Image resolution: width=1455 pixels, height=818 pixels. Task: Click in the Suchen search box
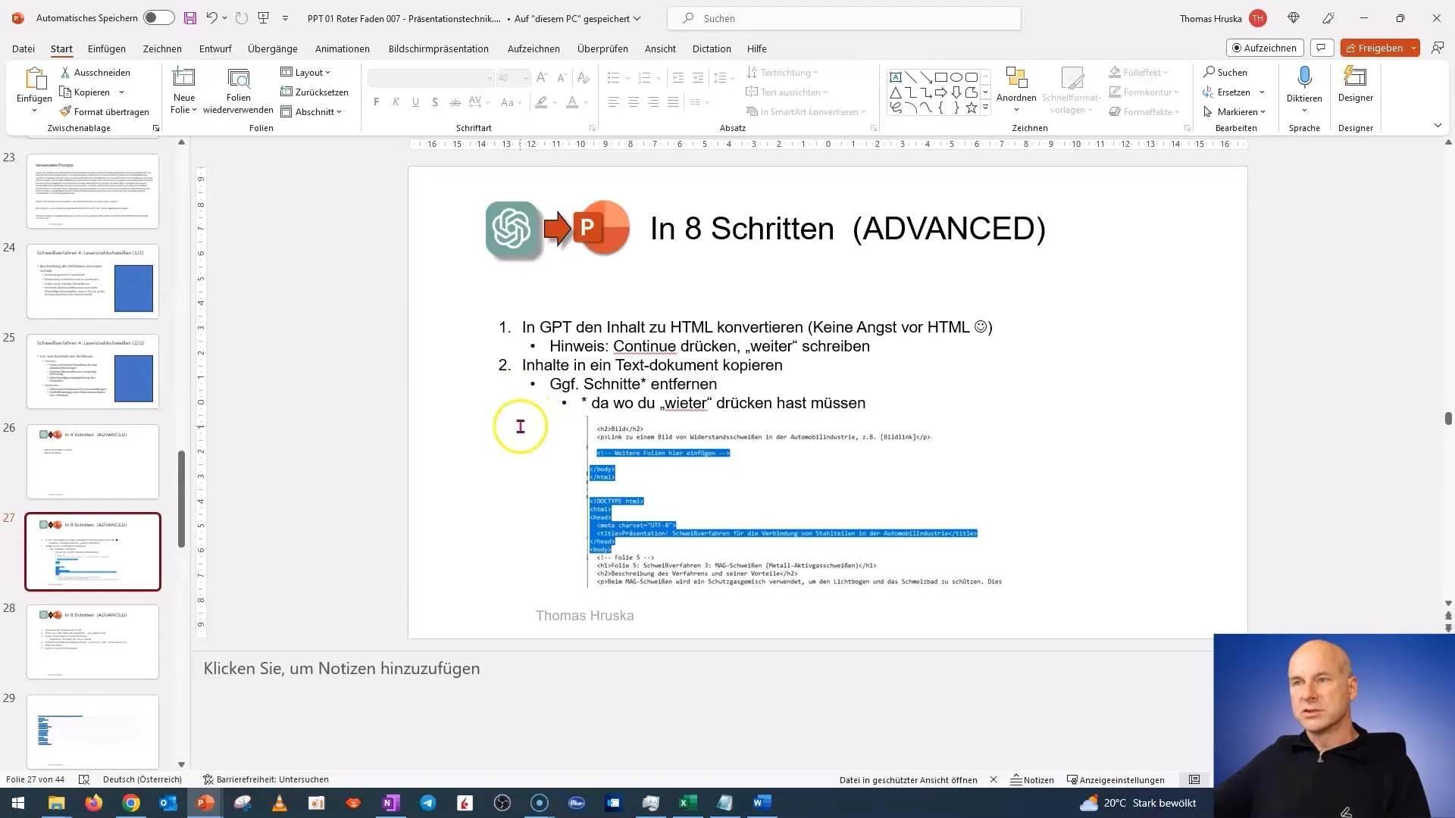[843, 18]
